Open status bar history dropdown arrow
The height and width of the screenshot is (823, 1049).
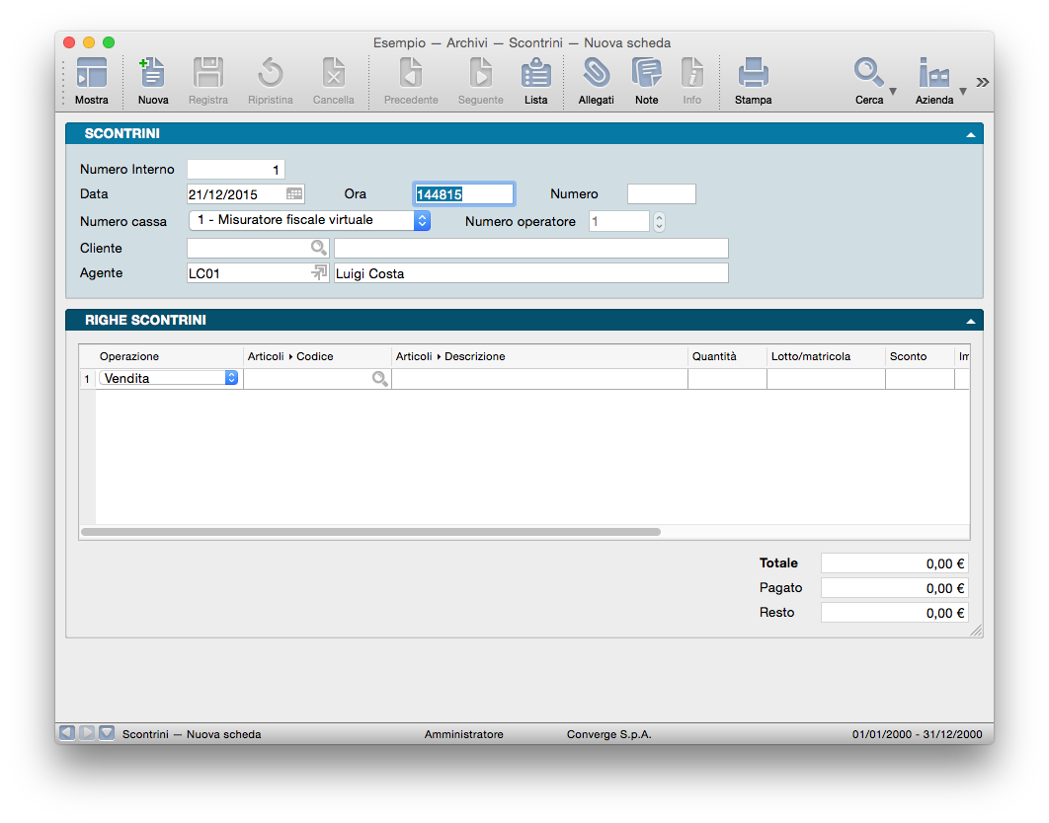[107, 733]
